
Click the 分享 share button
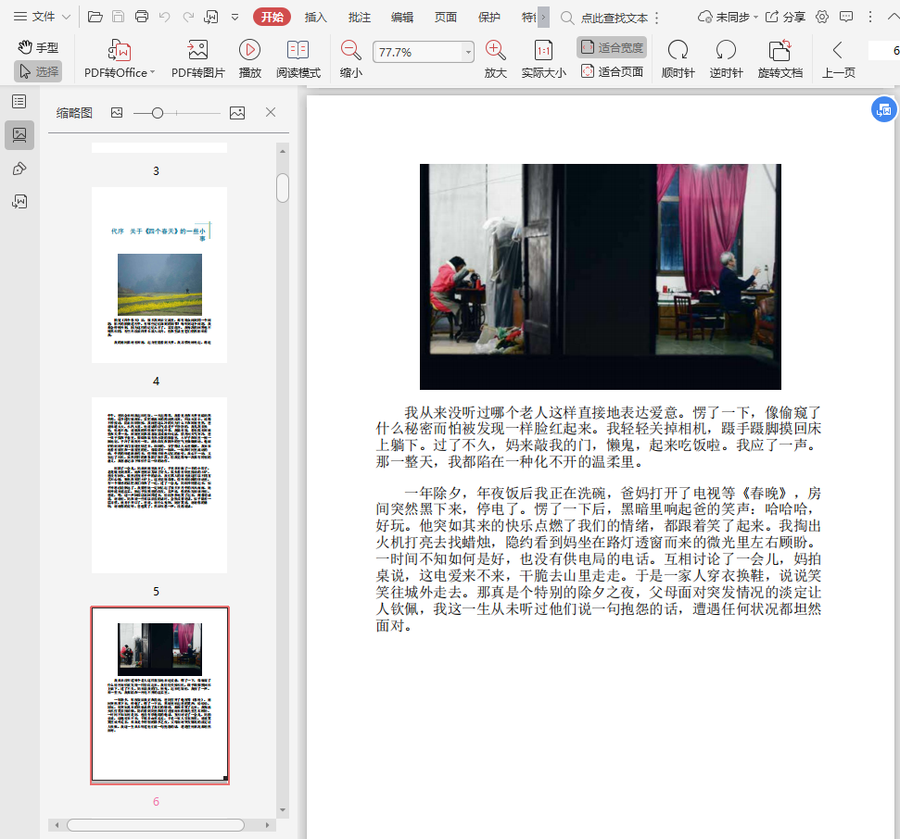pyautogui.click(x=785, y=17)
